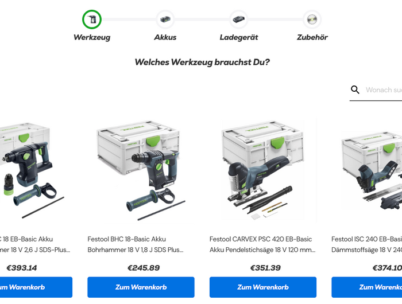
Task: Open the Ladegerät charger step icon
Action: click(x=239, y=19)
